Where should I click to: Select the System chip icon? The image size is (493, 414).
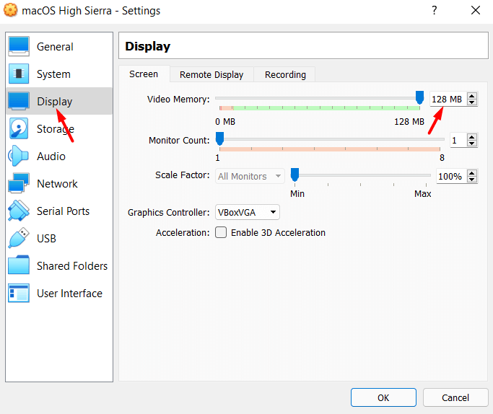pyautogui.click(x=18, y=74)
